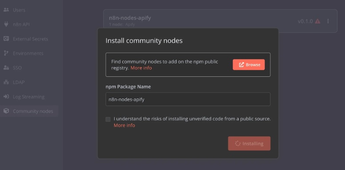This screenshot has height=170, width=345.
Task: Click the 'Install community nodes' heading
Action: coord(144,41)
